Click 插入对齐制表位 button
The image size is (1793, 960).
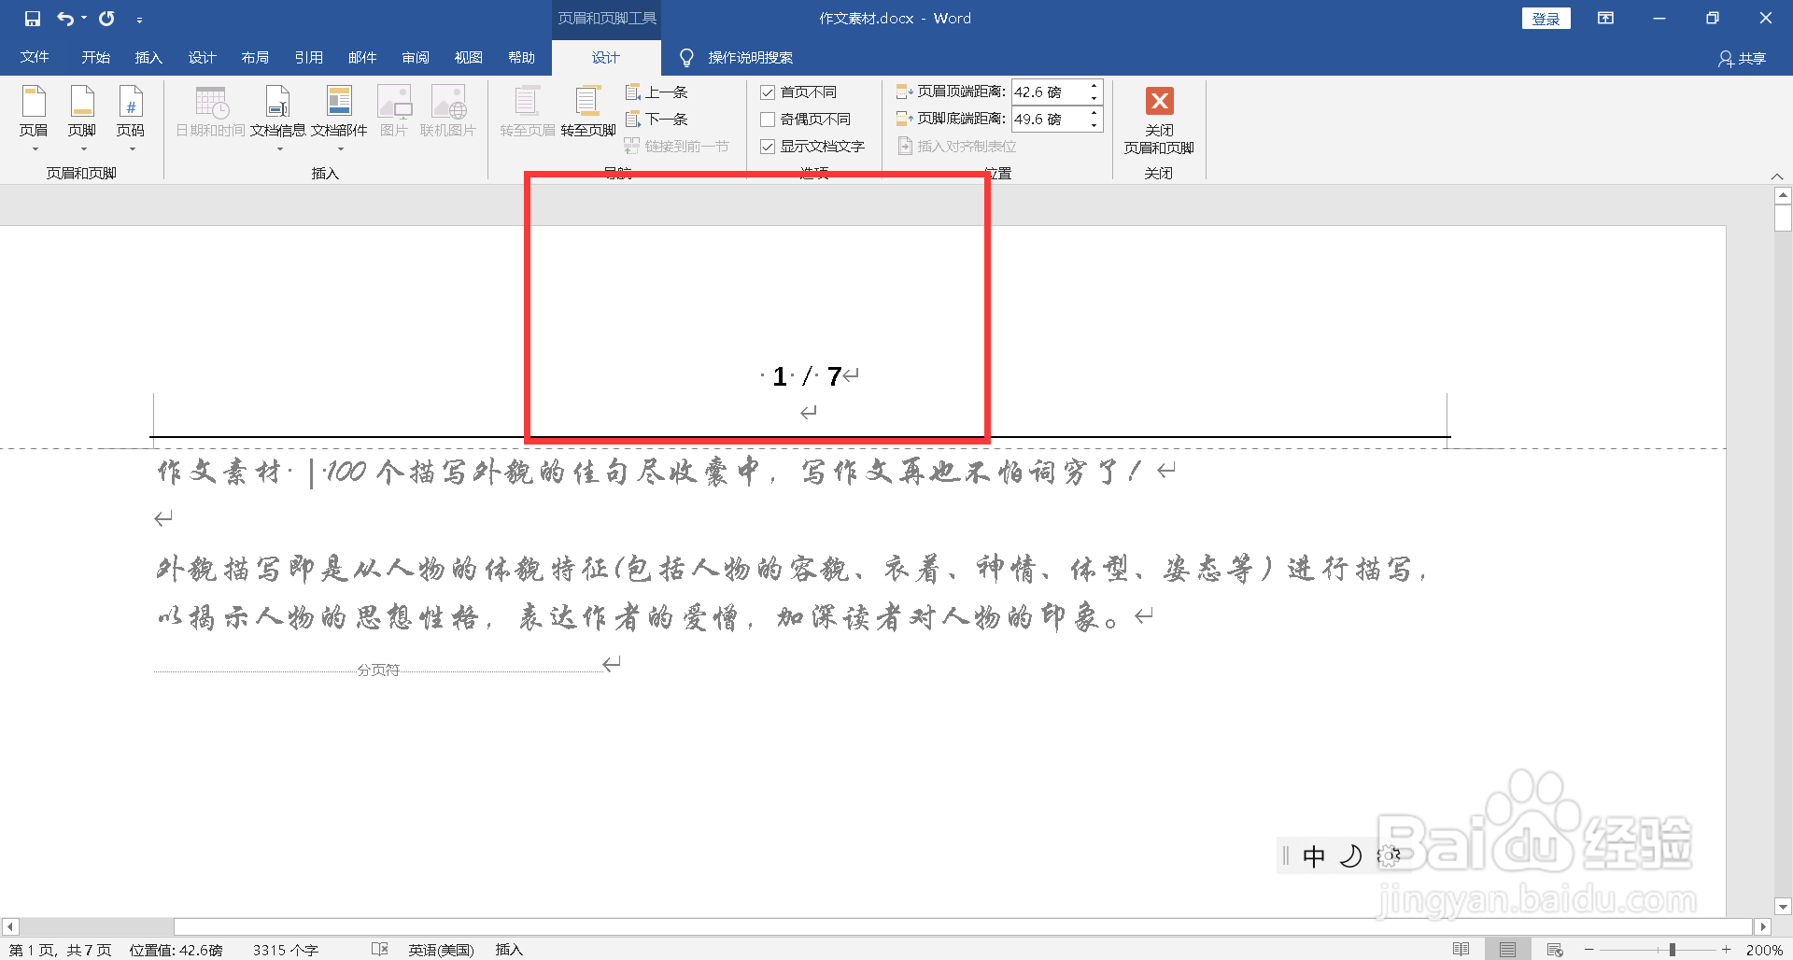957,147
